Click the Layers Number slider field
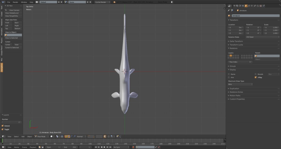 coord(12,122)
